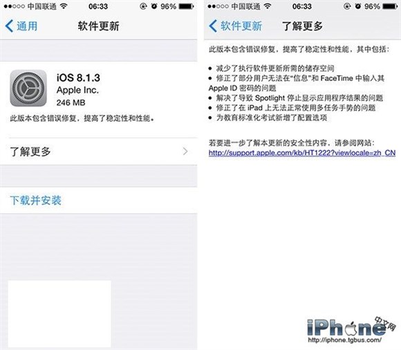Tap the Wi-Fi icon in left status bar
The image size is (401, 350).
(64, 6)
